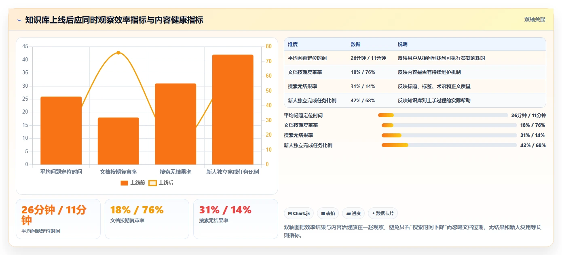Click the 新人独立完成任务比例 orange chart bar
The image size is (562, 255).
(x=233, y=110)
